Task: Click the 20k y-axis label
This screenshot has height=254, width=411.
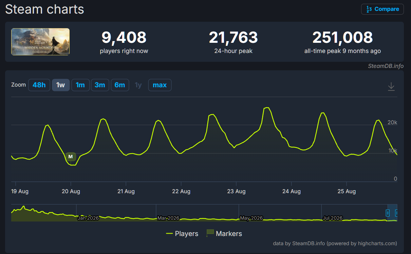Action: pyautogui.click(x=392, y=122)
